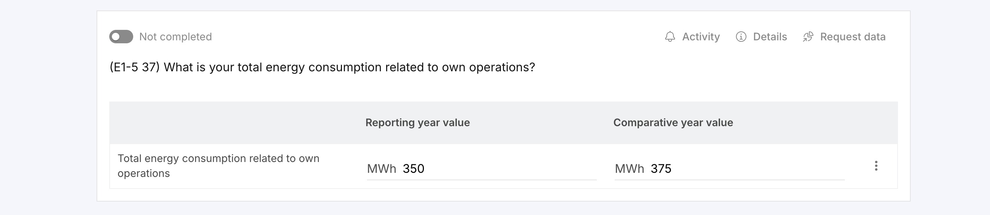The width and height of the screenshot is (990, 215).
Task: Click the MWh unit before 350
Action: click(x=381, y=169)
